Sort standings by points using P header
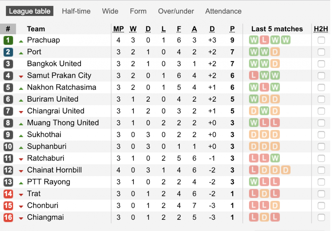This screenshot has height=231, width=332. [232, 29]
